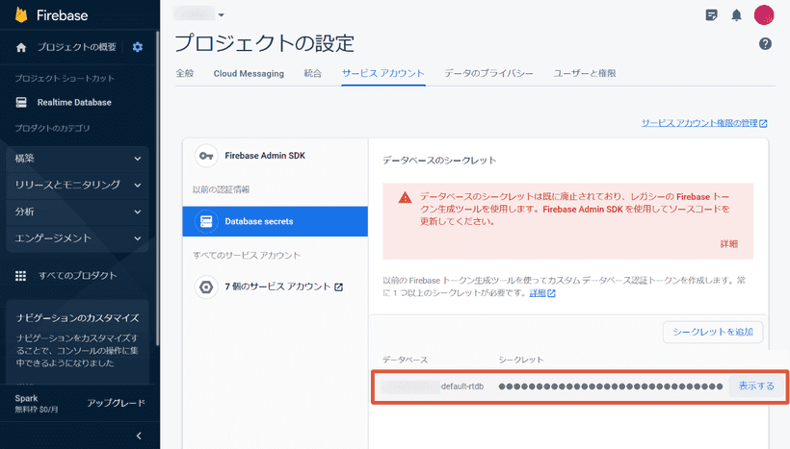Click すべてのプロダクト label
This screenshot has width=790, height=449.
[78, 276]
